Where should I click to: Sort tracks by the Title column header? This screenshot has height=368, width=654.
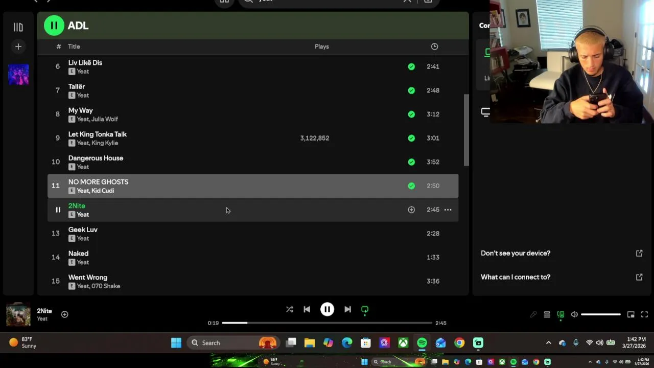(74, 47)
